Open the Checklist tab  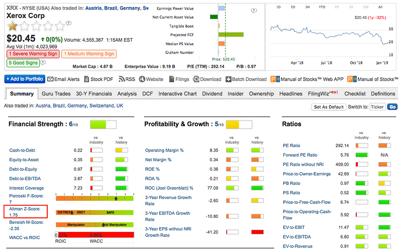pyautogui.click(x=355, y=94)
